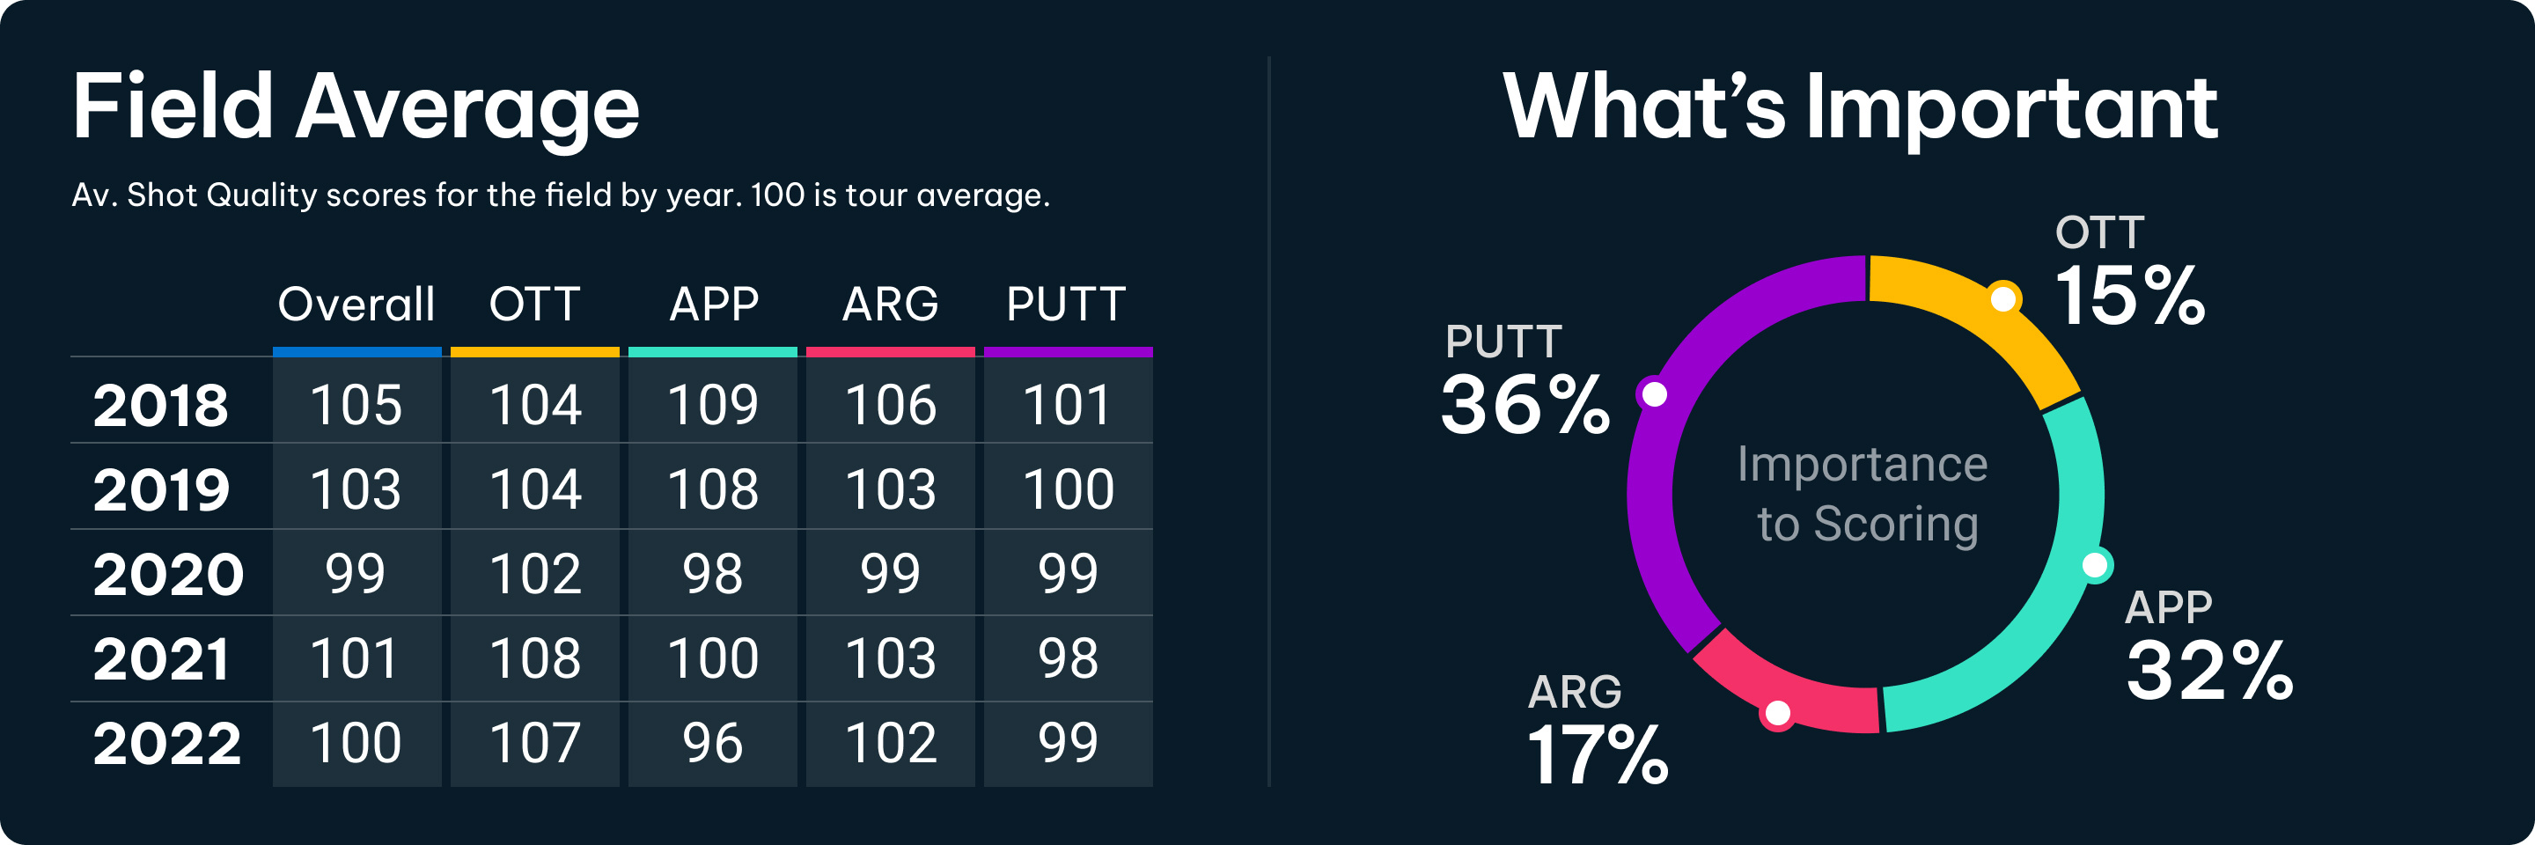Click the PUTT 36% label

pyautogui.click(x=1523, y=382)
